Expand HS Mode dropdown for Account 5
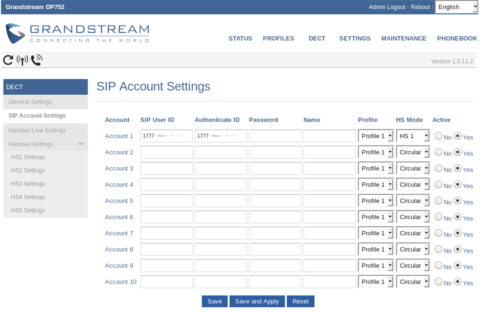482x312 pixels. click(x=412, y=201)
